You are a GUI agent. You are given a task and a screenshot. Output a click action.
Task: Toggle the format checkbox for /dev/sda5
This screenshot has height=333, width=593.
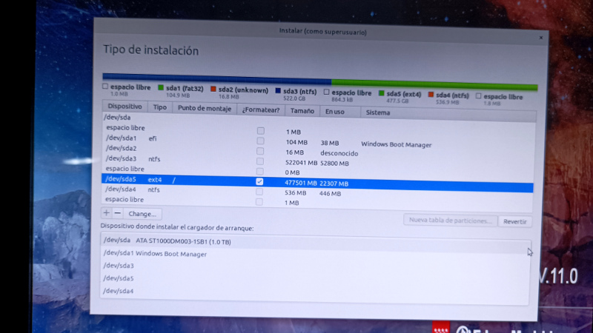259,181
